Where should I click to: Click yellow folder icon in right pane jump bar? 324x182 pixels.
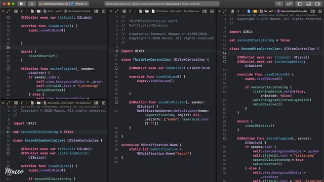(x=255, y=11)
